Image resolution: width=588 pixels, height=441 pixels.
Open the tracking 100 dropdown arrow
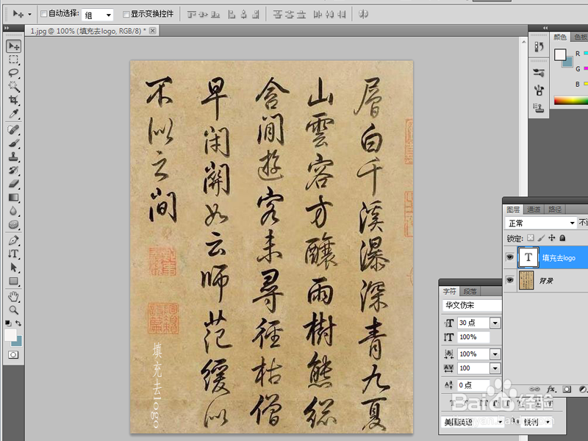(x=495, y=368)
